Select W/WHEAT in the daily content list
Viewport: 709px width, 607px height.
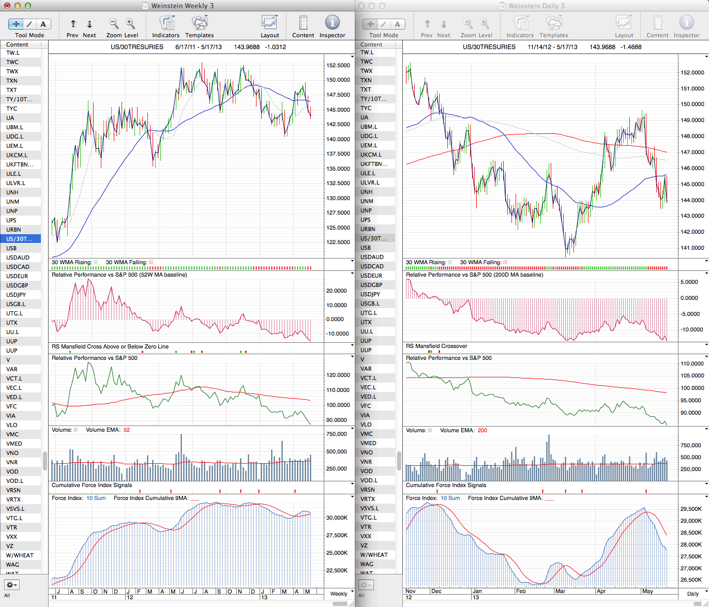pyautogui.click(x=374, y=555)
